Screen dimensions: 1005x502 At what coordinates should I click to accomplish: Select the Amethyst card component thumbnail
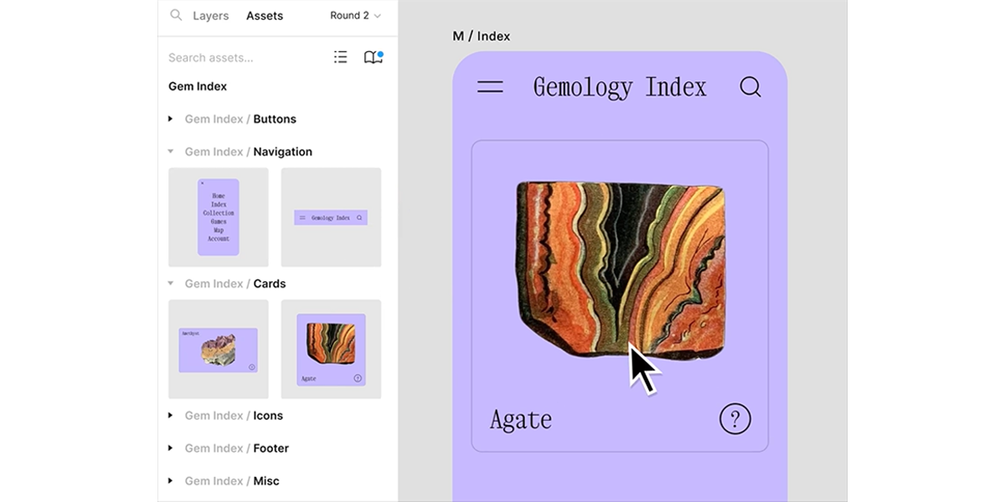219,349
